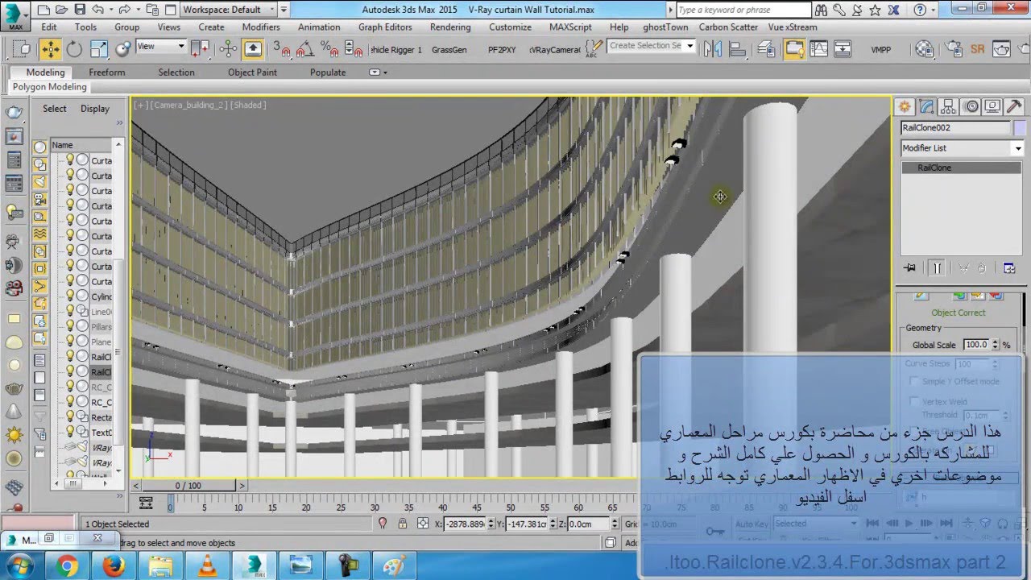Viewport: 1031px width, 580px height.
Task: Toggle visibility bulb of Text object
Action: click(70, 432)
